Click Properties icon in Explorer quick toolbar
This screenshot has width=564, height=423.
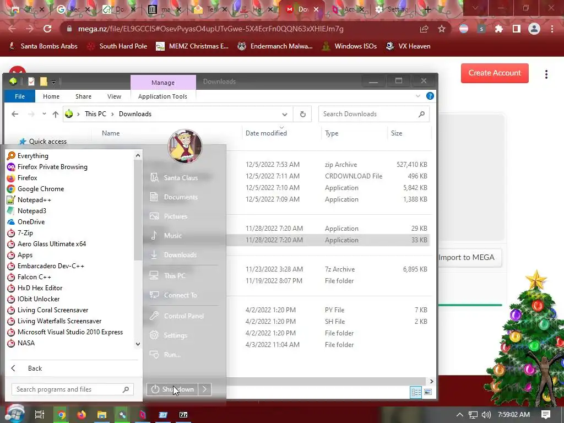click(x=31, y=82)
